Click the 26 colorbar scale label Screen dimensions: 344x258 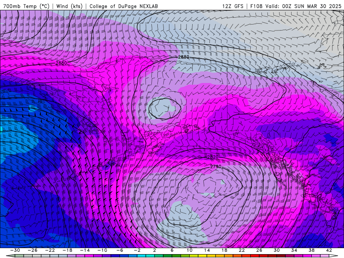(x=259, y=250)
